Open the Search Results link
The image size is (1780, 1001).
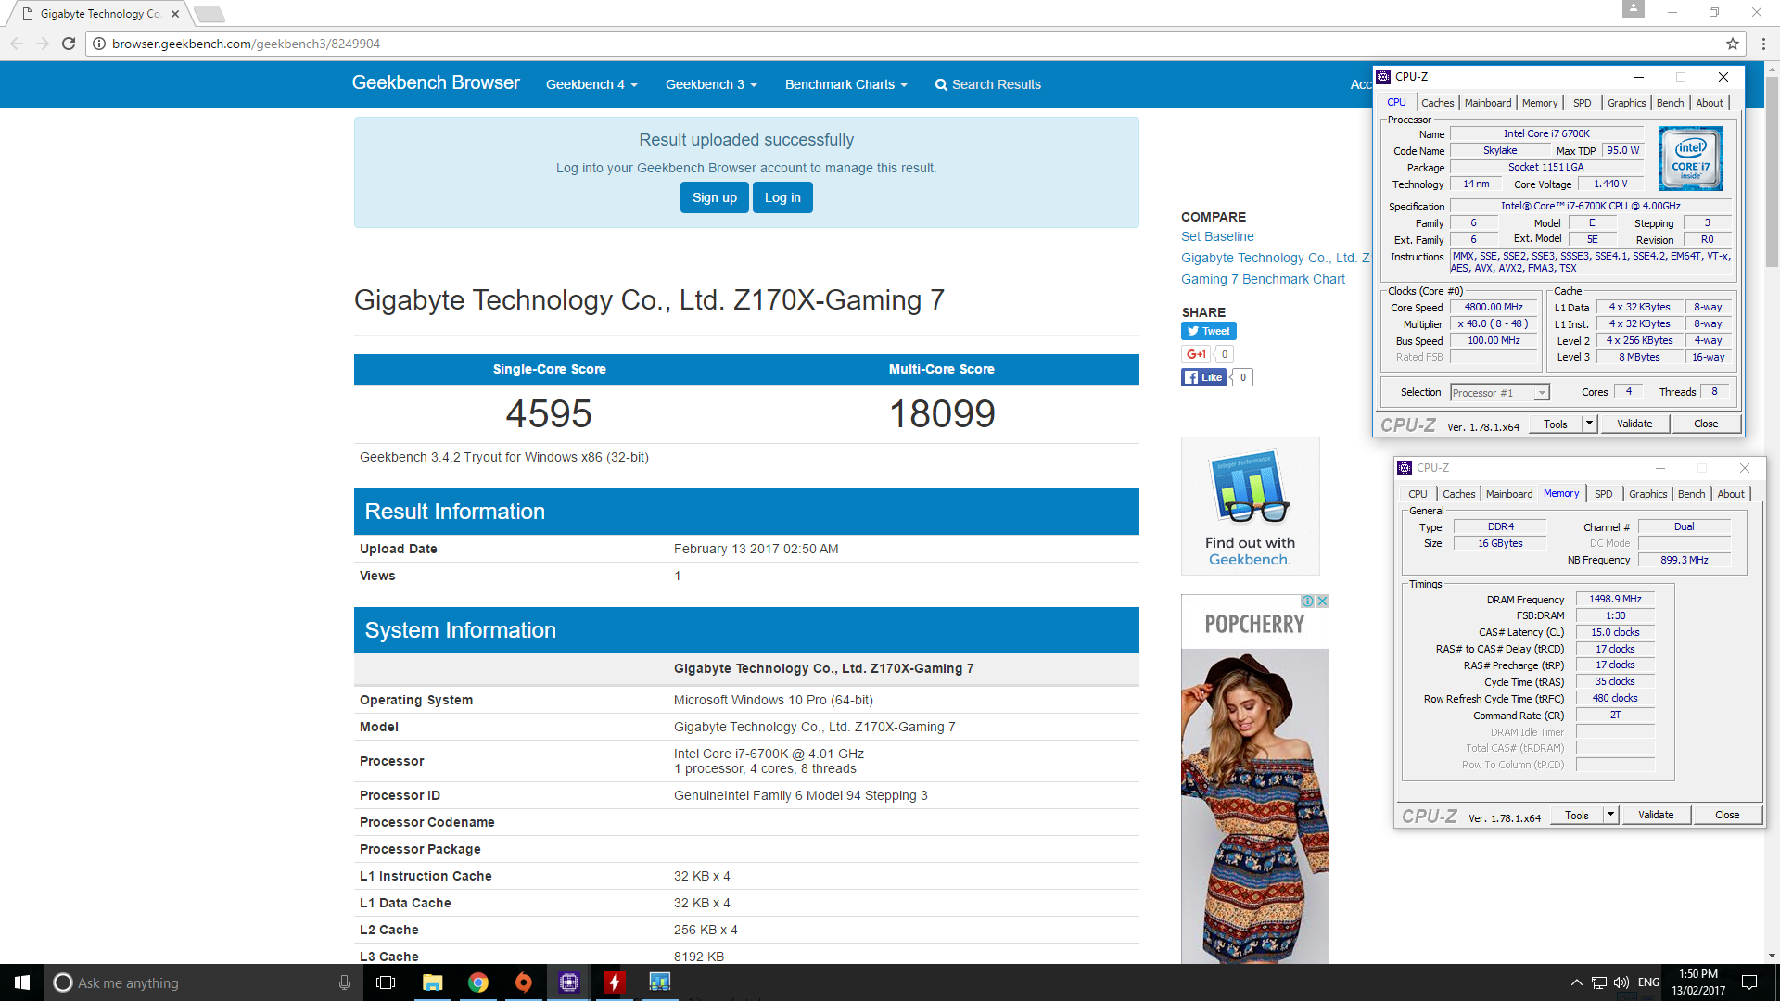coord(988,84)
